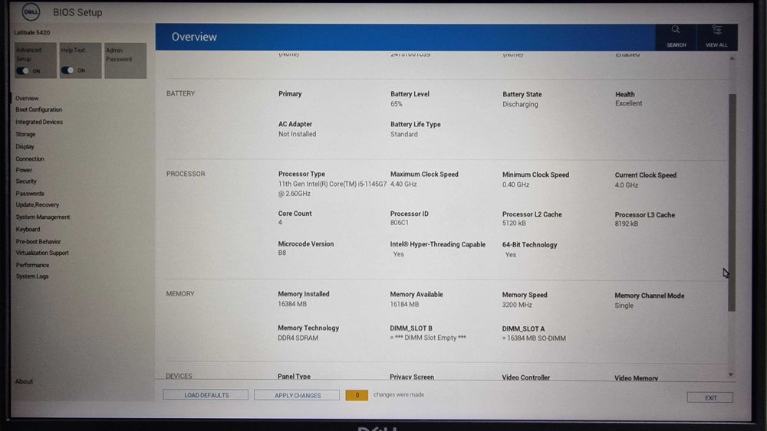Click the Battery Level 65% value
The width and height of the screenshot is (767, 431).
[397, 104]
